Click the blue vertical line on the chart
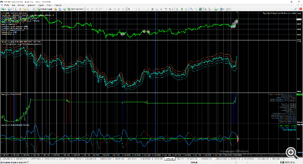The height and width of the screenshot is (164, 303). pos(156,83)
